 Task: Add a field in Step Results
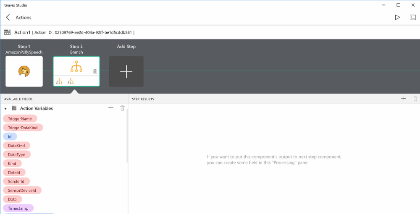tap(403, 99)
